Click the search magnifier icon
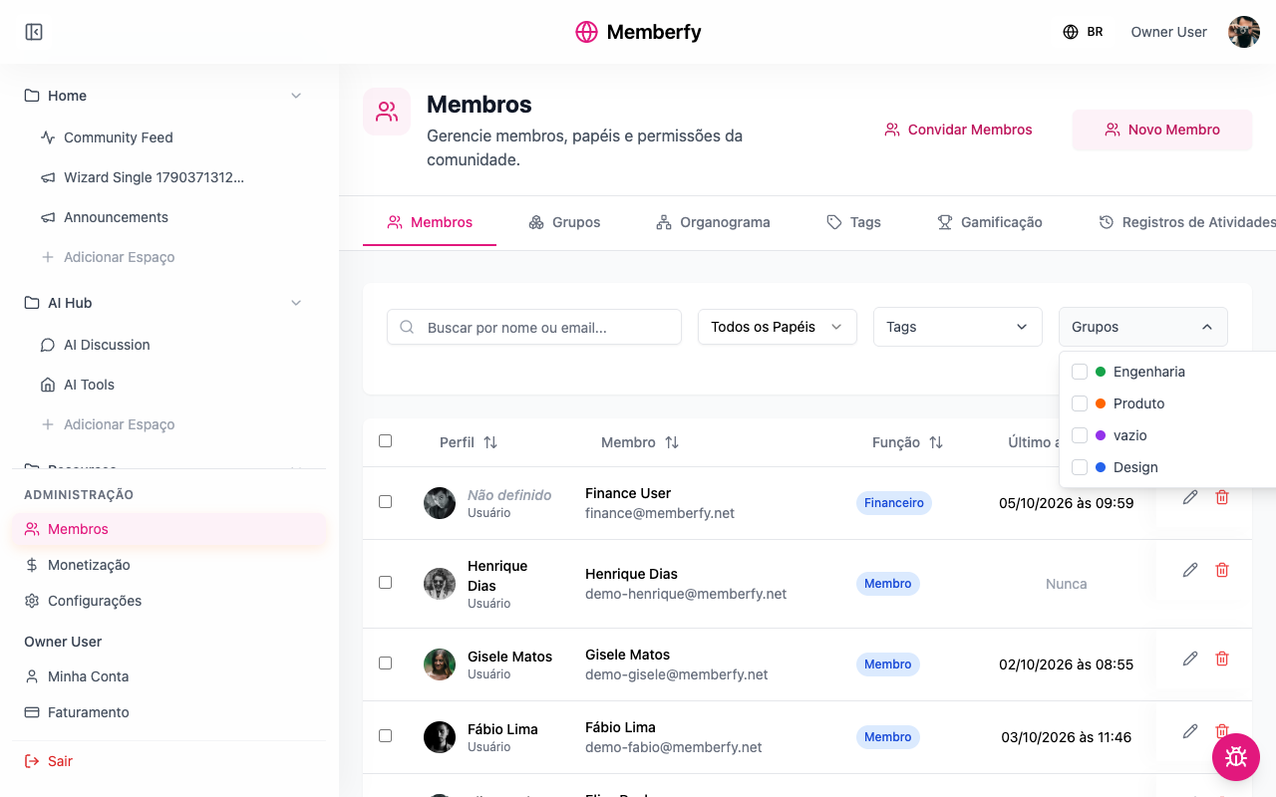Image resolution: width=1276 pixels, height=797 pixels. [x=407, y=327]
